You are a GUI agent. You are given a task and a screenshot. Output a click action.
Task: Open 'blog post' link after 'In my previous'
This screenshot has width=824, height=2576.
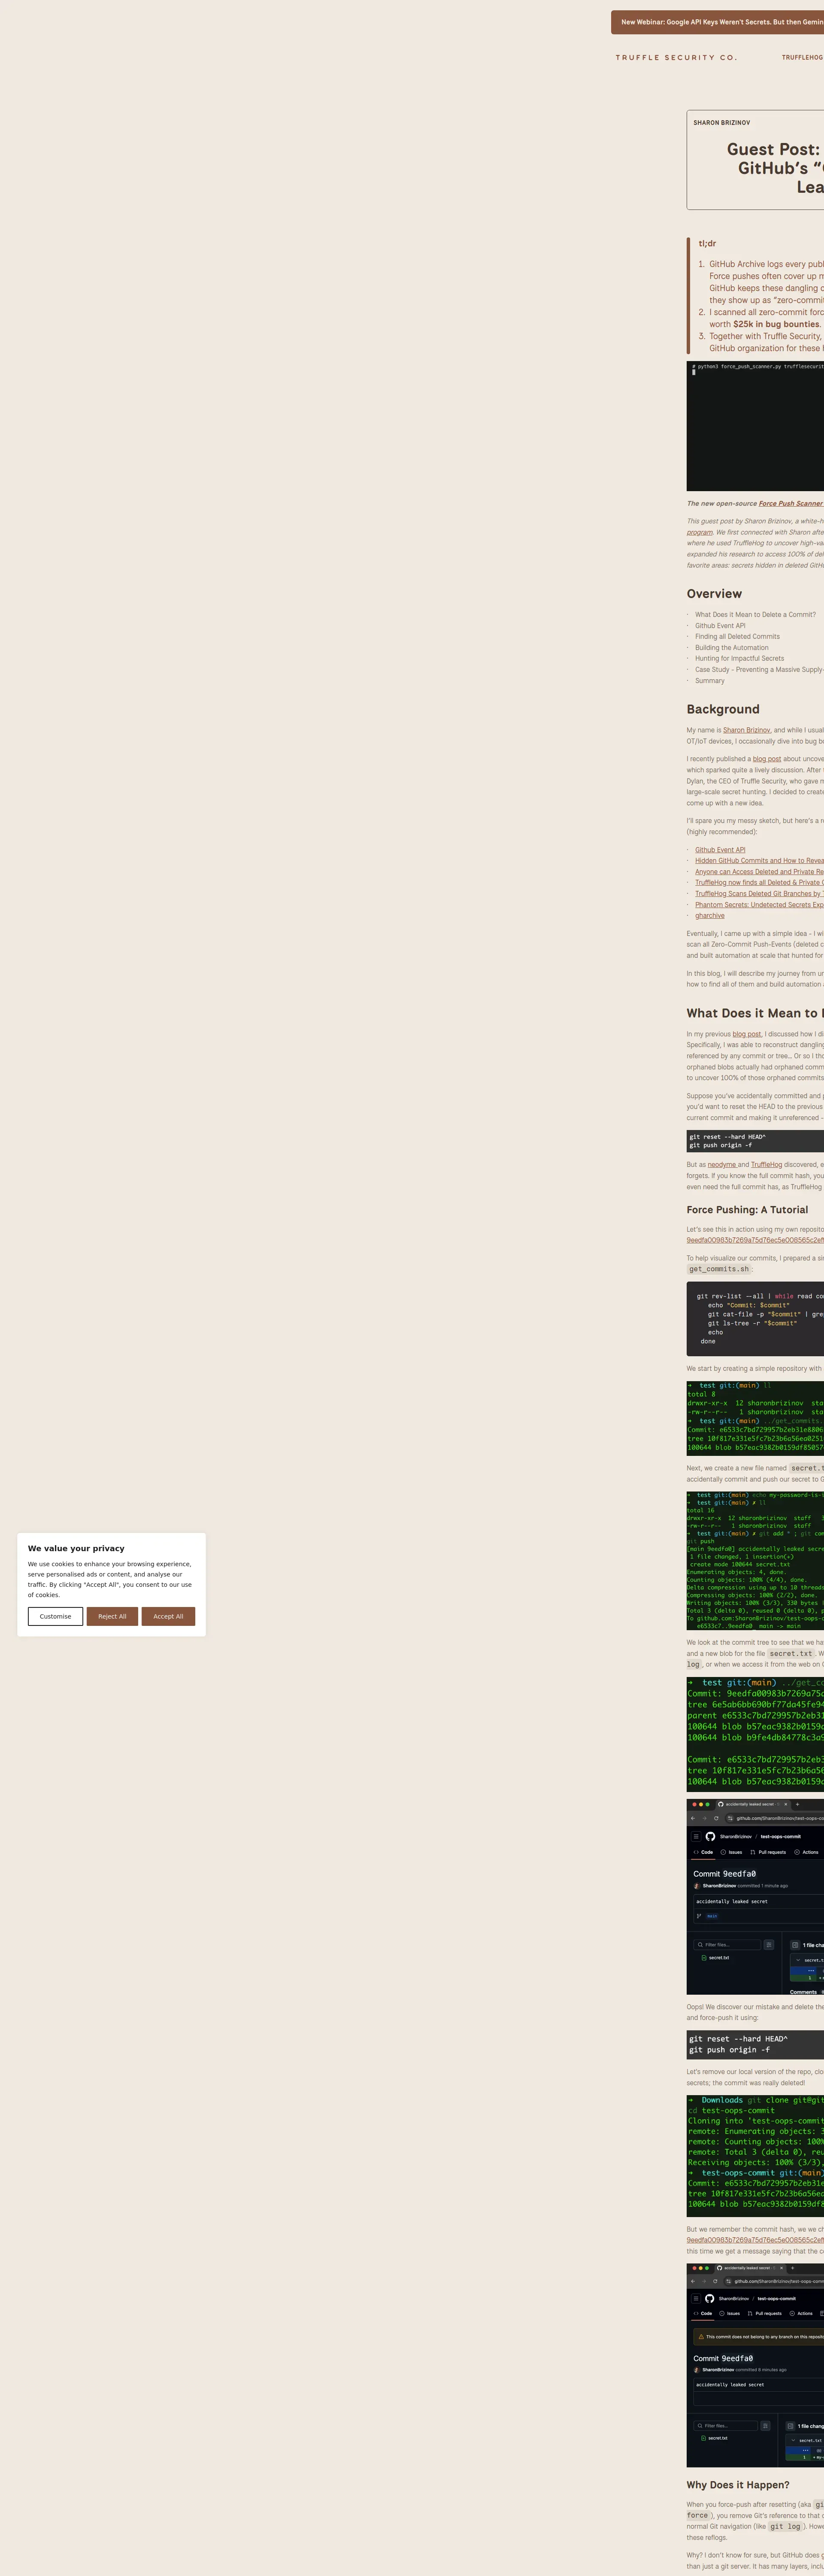pyautogui.click(x=747, y=1034)
